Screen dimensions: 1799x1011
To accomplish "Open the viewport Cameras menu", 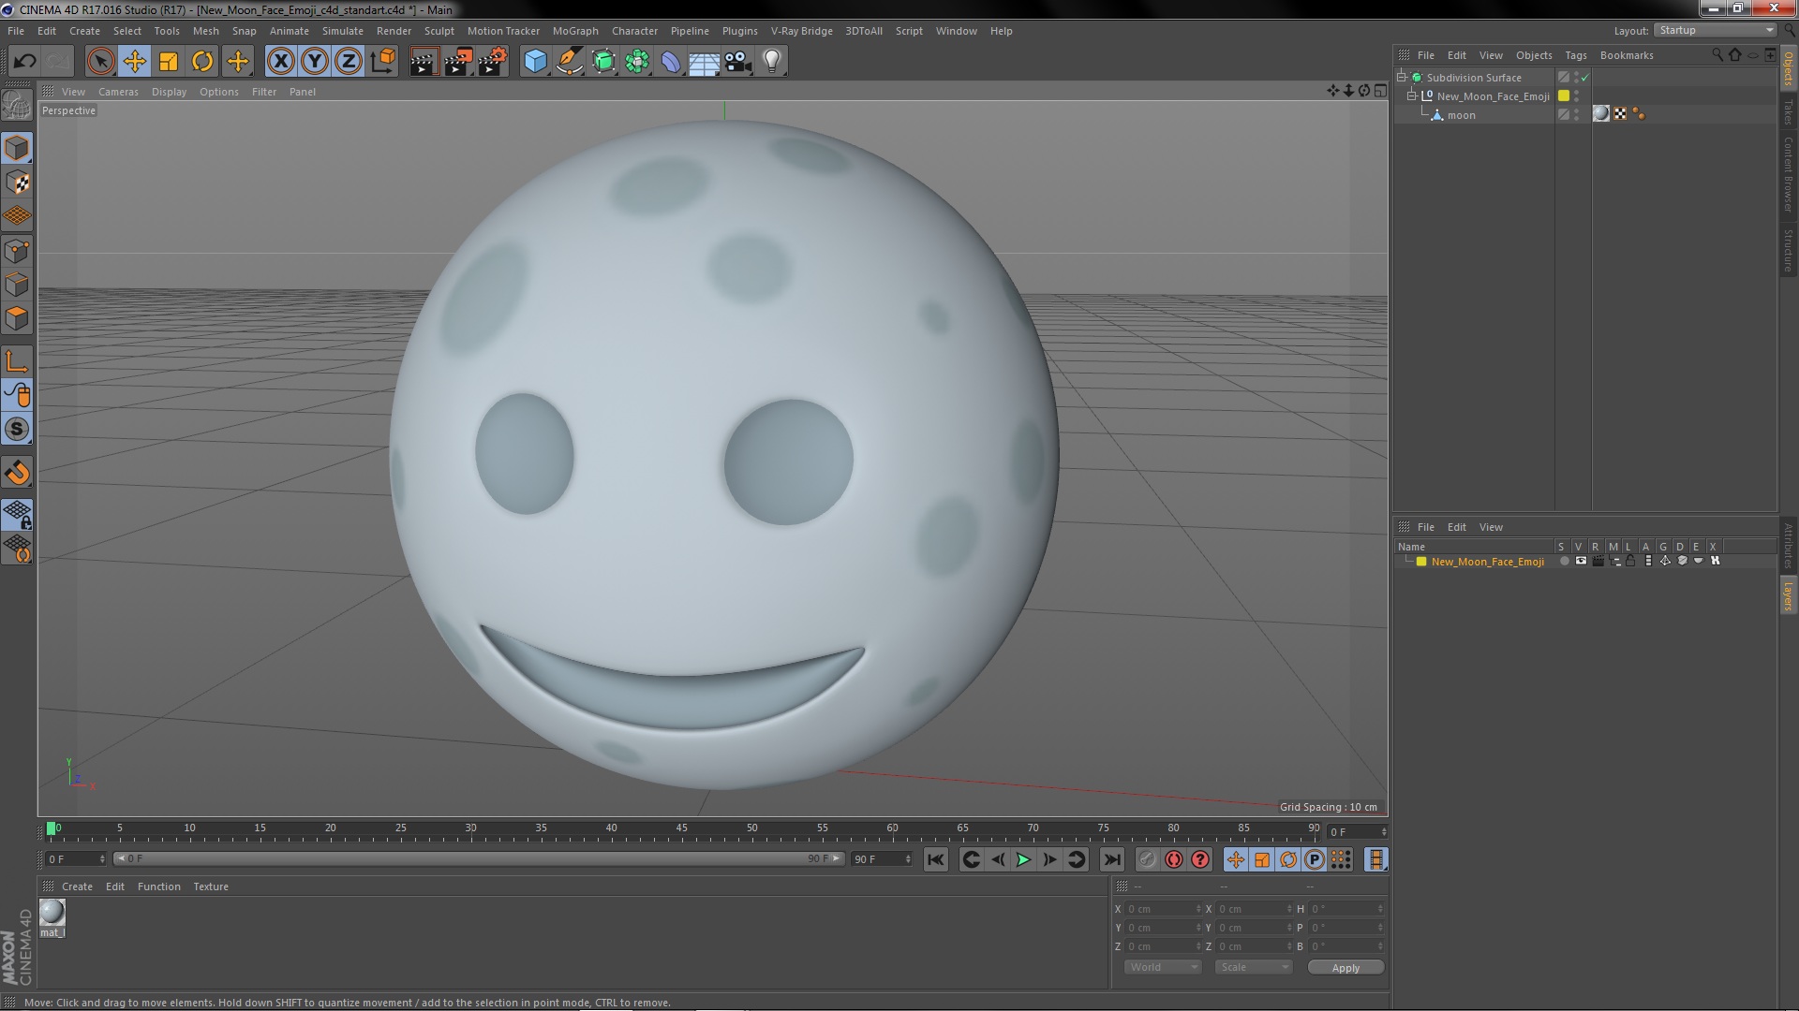I will (x=118, y=92).
